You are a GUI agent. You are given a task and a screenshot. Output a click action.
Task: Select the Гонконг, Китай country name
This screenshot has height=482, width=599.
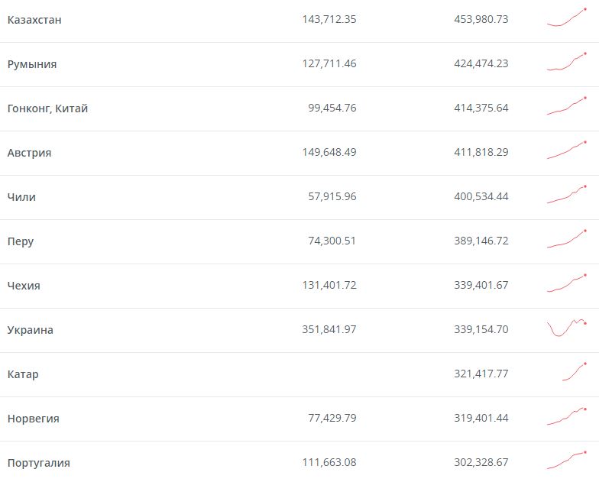[47, 108]
